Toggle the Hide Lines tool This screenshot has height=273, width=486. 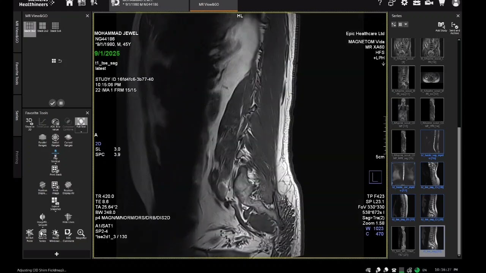coord(68,218)
